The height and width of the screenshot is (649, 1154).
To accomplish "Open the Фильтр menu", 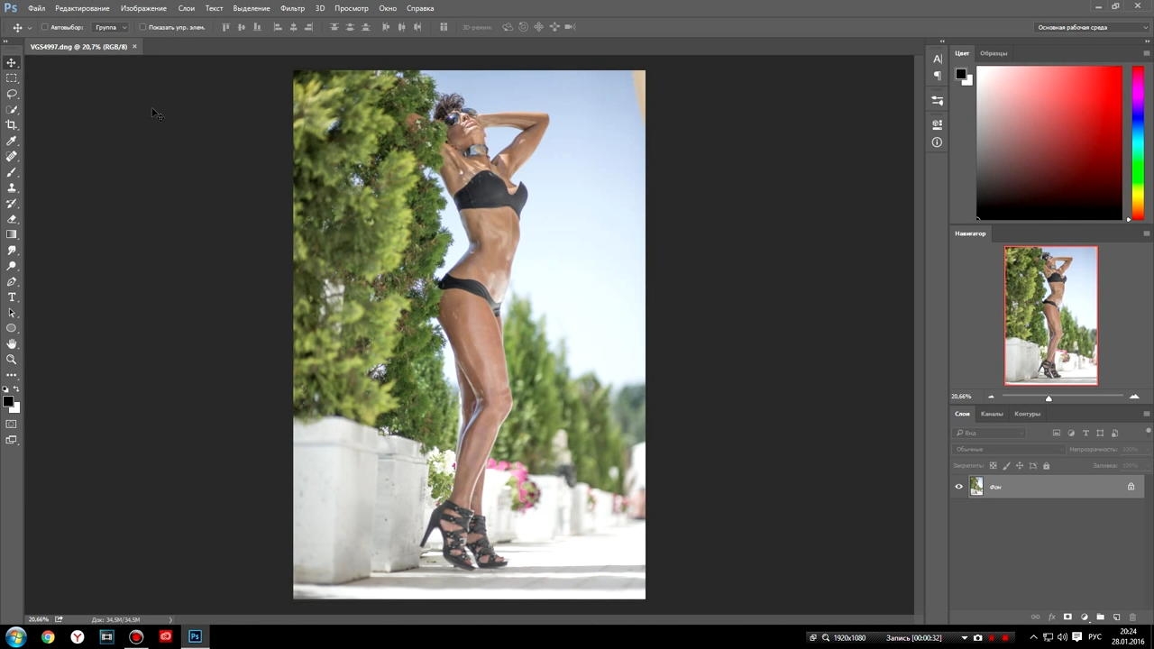I will (x=292, y=8).
